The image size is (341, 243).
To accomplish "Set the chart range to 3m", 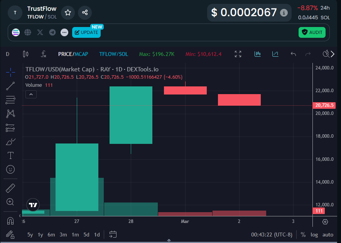I will (x=63, y=235).
